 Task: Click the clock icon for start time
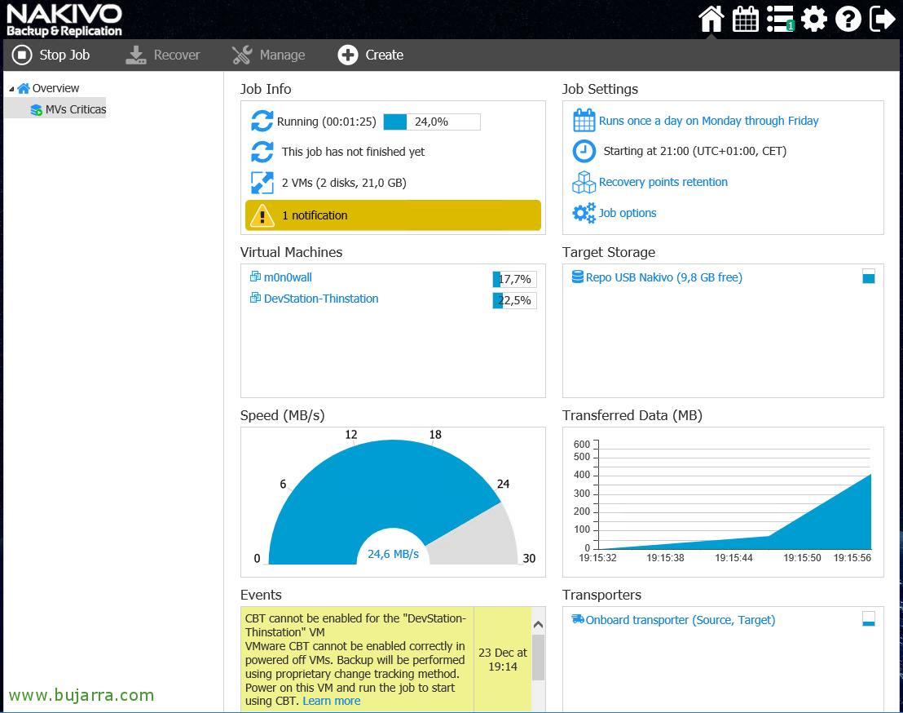584,151
